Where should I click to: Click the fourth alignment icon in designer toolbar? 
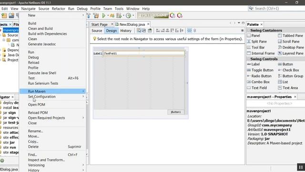click(x=172, y=31)
